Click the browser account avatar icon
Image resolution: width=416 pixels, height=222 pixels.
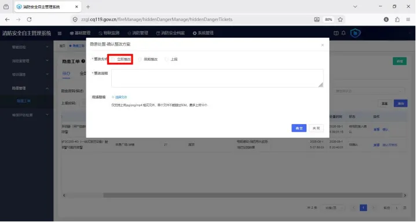point(386,19)
